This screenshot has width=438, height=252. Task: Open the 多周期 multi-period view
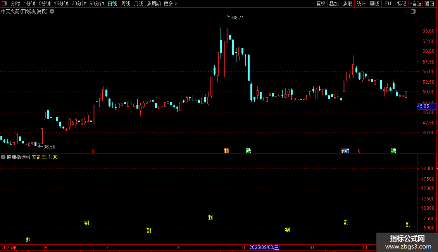click(x=153, y=3)
